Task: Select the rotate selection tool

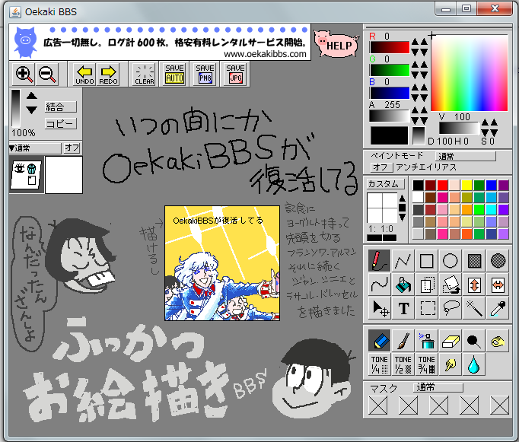Action: click(x=451, y=285)
